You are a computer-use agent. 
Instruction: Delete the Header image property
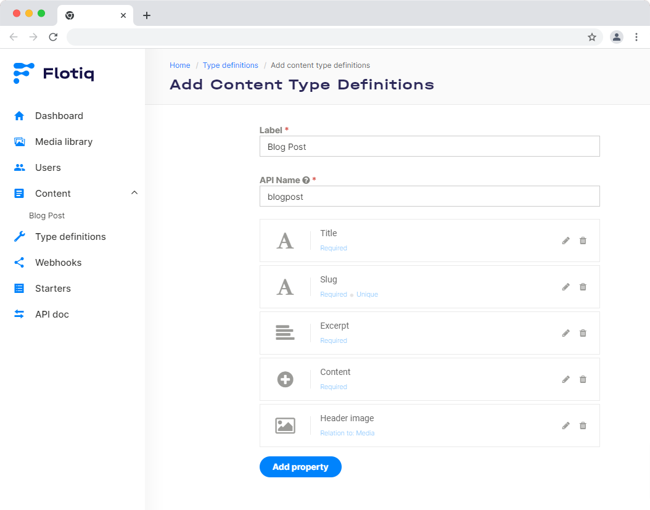[x=583, y=426]
